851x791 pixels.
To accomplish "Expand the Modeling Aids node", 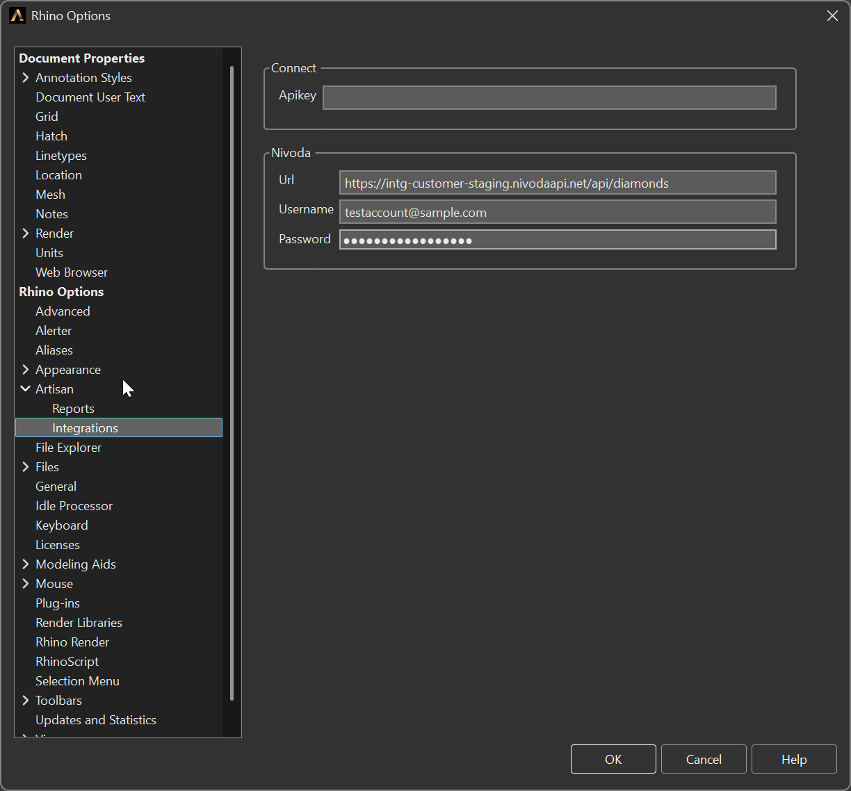I will tap(26, 564).
